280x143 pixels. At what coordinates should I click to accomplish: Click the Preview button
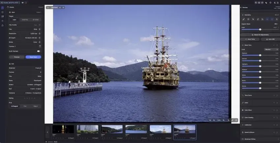point(17,57)
